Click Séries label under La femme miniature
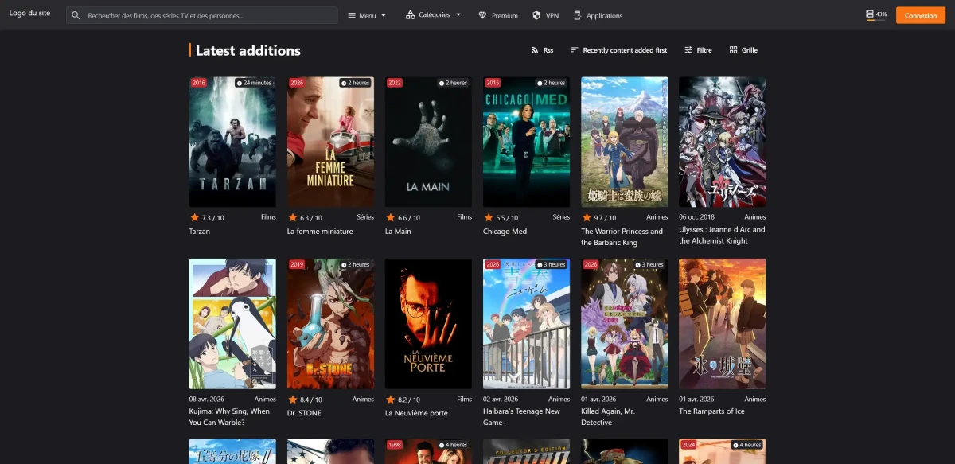This screenshot has width=955, height=464. pyautogui.click(x=365, y=217)
